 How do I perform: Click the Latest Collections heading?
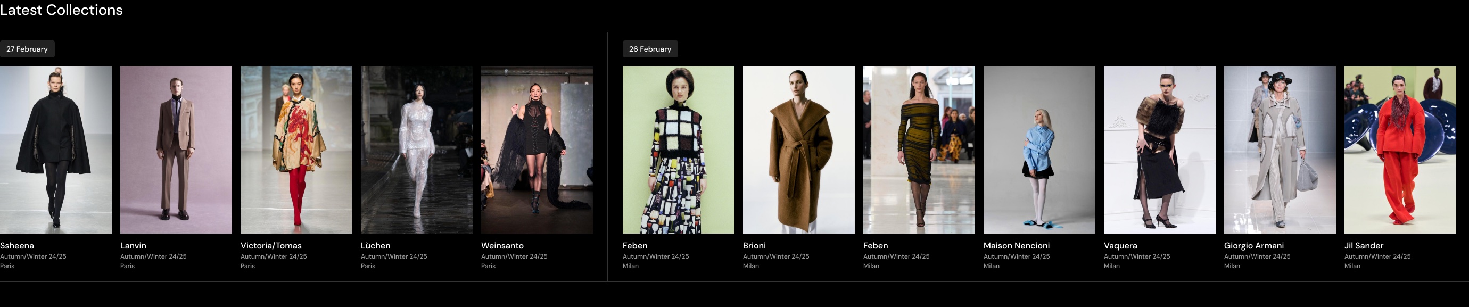61,10
